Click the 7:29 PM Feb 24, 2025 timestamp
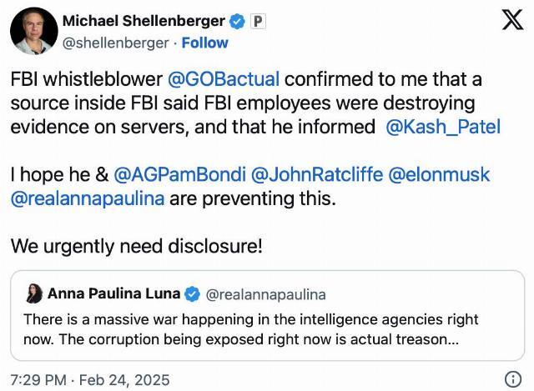Image resolution: width=534 pixels, height=391 pixels. tap(90, 380)
